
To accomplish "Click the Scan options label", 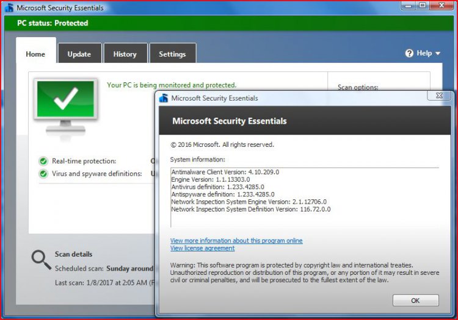I will click(358, 87).
